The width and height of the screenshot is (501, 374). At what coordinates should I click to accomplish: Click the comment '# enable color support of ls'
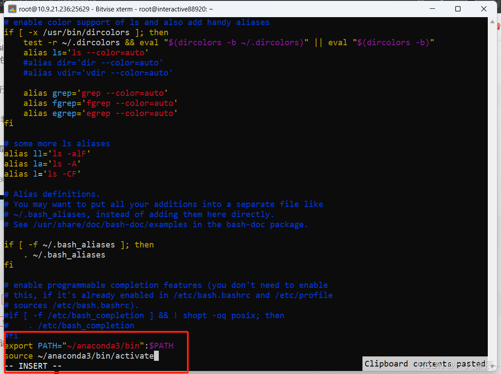tap(137, 22)
